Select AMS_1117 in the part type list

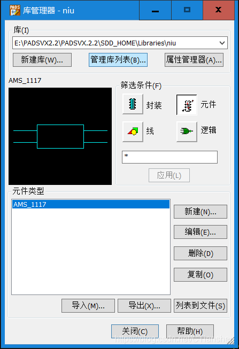point(91,204)
